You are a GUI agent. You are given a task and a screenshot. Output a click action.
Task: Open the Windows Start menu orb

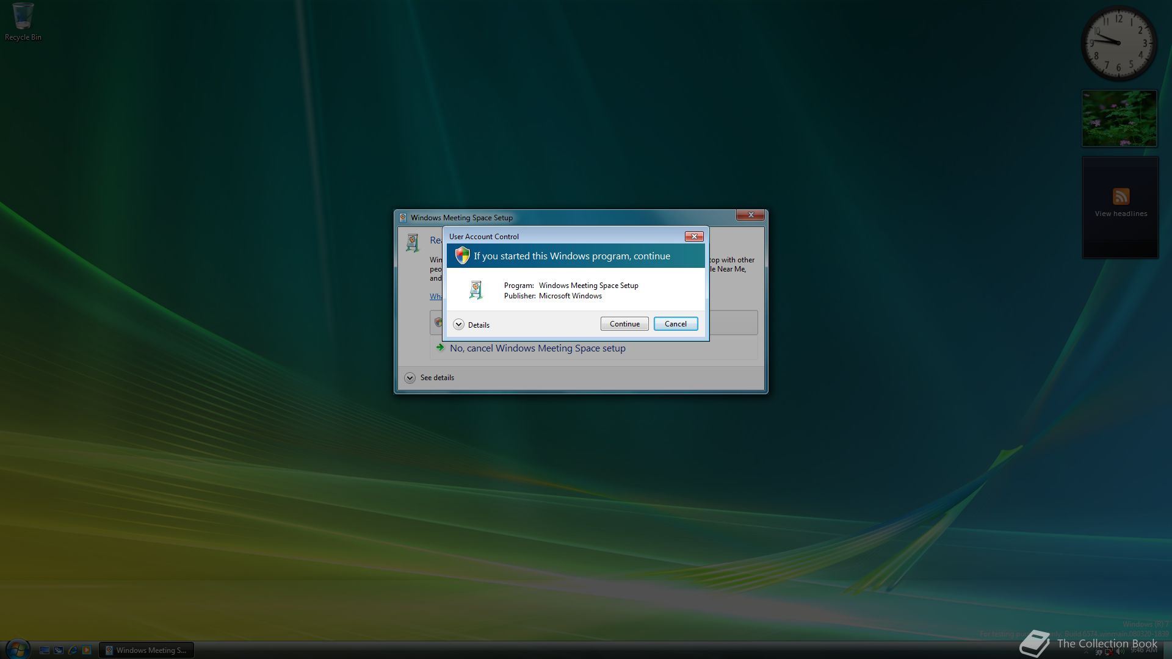pos(18,649)
